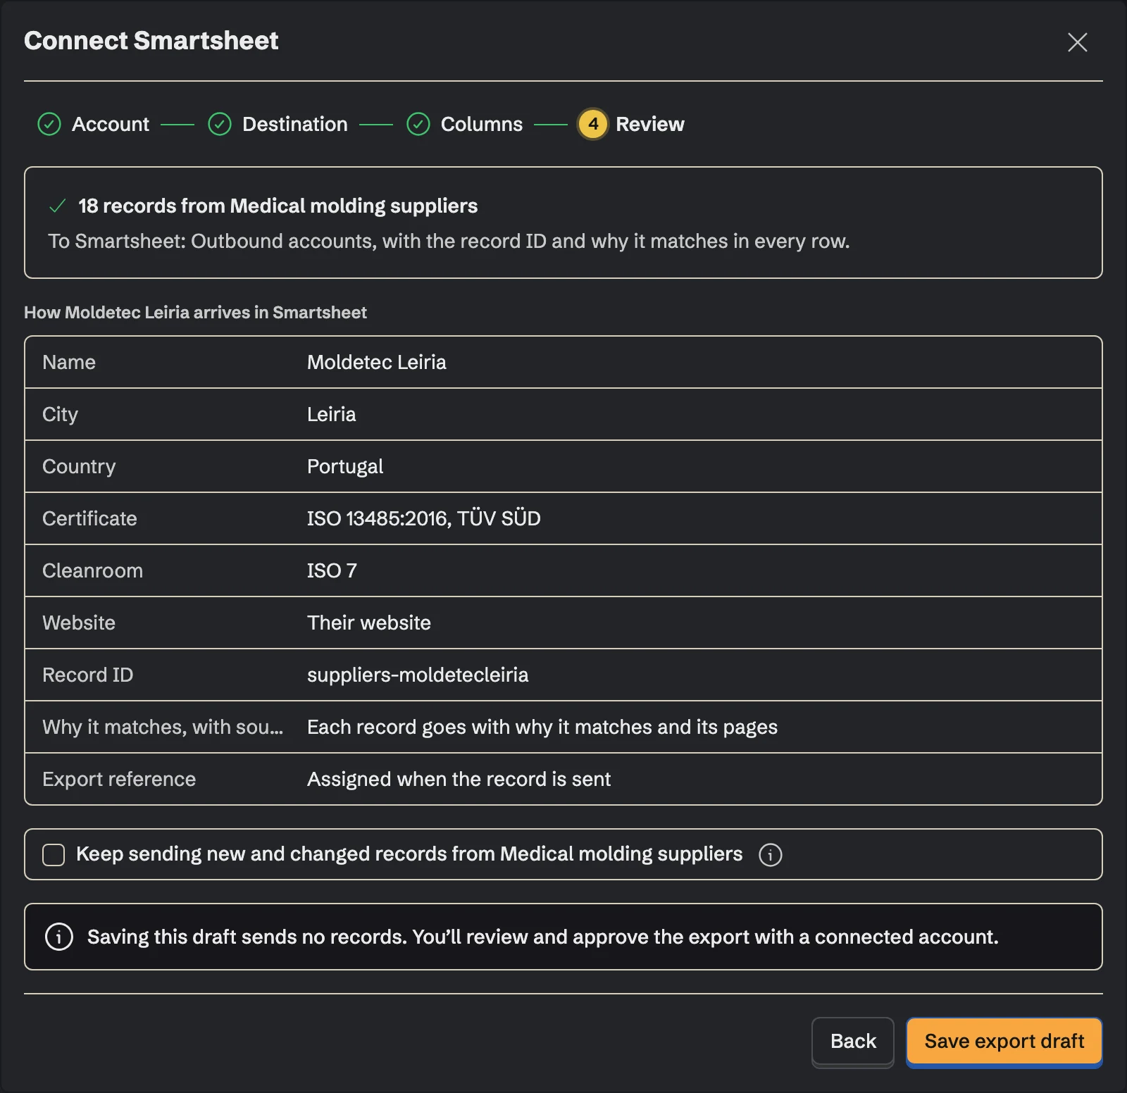Click the Website row label
Image resolution: width=1127 pixels, height=1093 pixels.
(79, 623)
